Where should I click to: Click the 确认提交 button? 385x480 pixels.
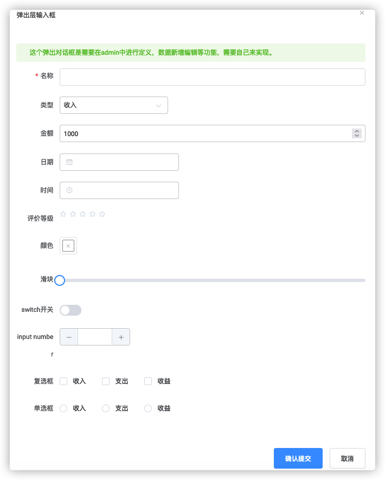(298, 458)
